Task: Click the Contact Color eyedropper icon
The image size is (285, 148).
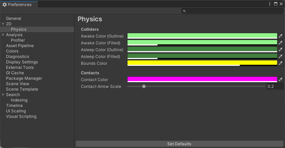Action: pos(280,80)
